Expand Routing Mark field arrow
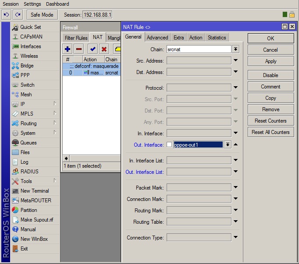 point(235,210)
